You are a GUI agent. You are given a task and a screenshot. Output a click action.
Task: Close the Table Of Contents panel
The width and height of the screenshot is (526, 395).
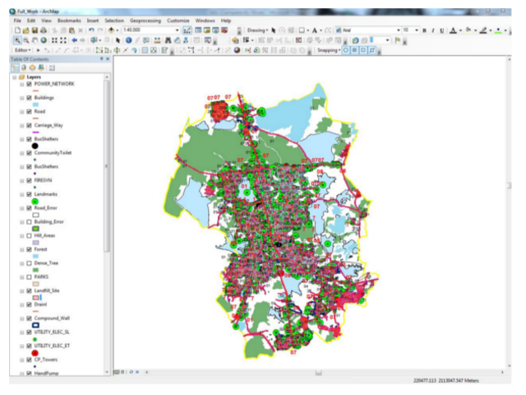[108, 58]
